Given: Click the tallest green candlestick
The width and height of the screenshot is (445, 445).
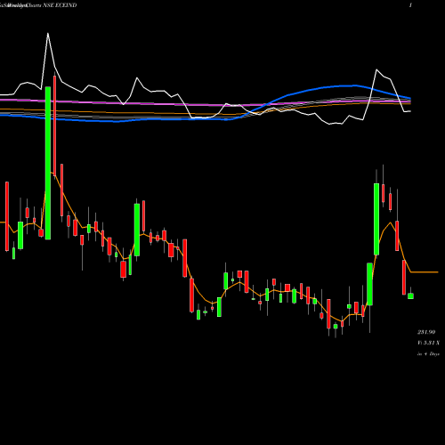Looking at the screenshot, I should 48,163.
